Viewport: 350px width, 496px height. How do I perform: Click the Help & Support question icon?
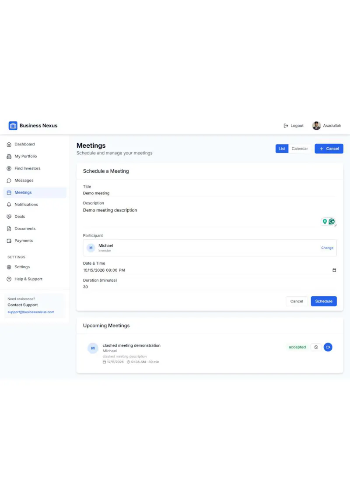(9, 279)
